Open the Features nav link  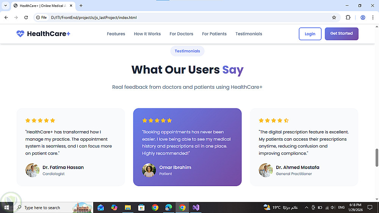coord(116,34)
